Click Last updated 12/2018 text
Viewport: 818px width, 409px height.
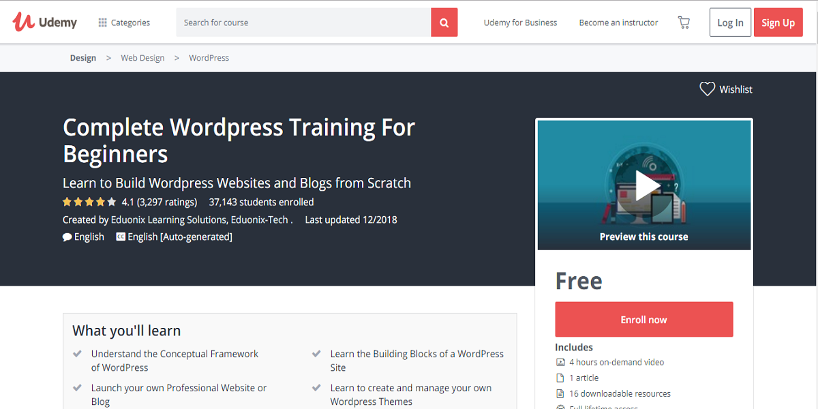coord(351,219)
